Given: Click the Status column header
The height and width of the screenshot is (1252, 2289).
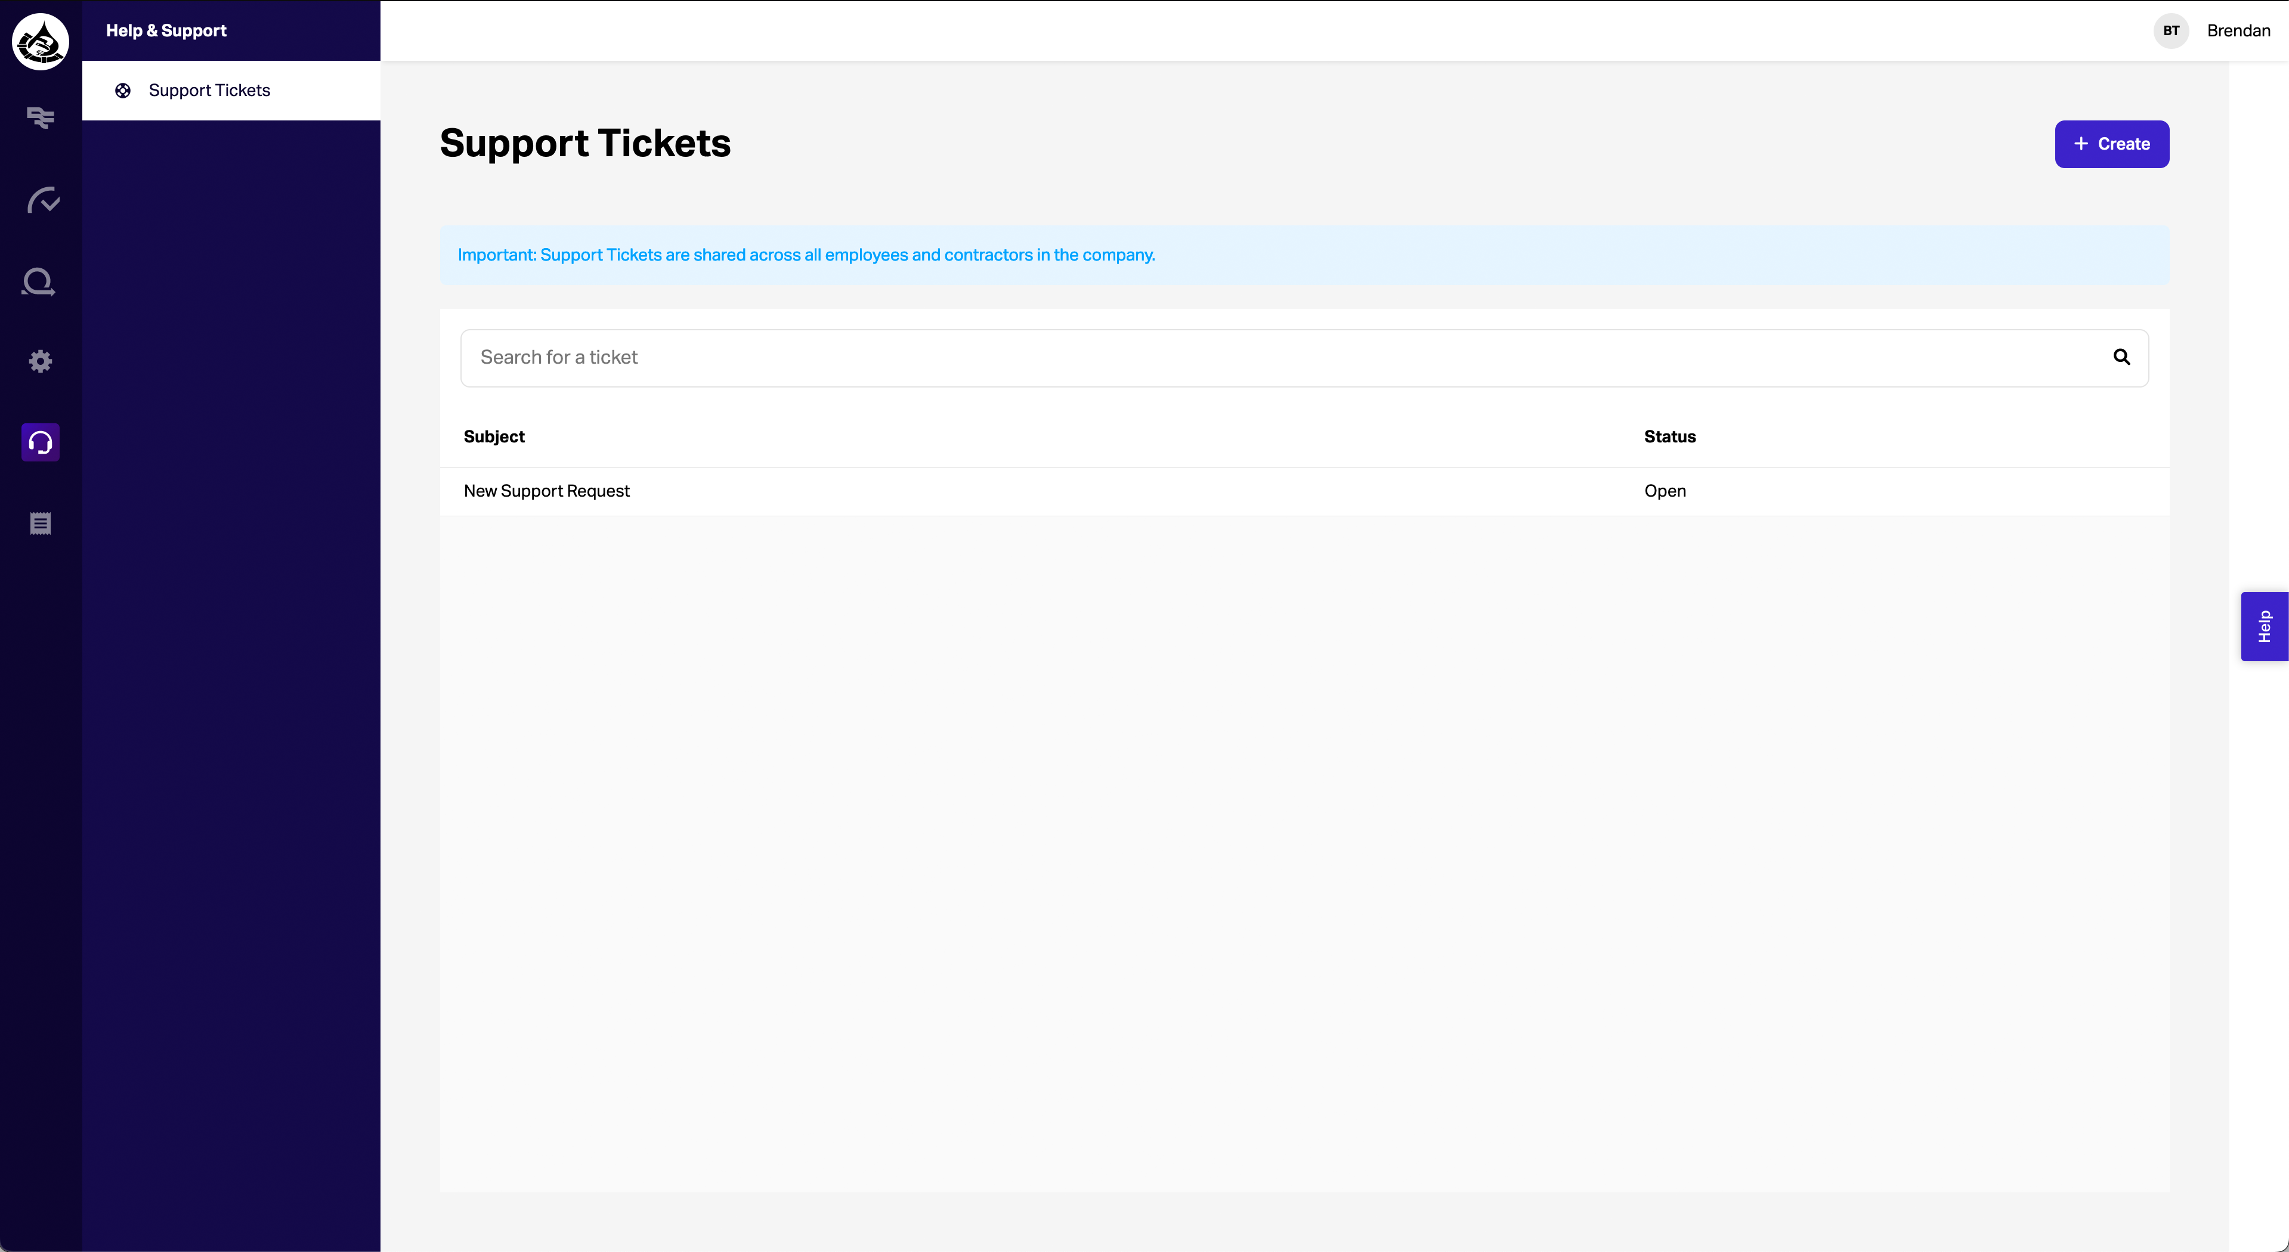Looking at the screenshot, I should tap(1670, 436).
